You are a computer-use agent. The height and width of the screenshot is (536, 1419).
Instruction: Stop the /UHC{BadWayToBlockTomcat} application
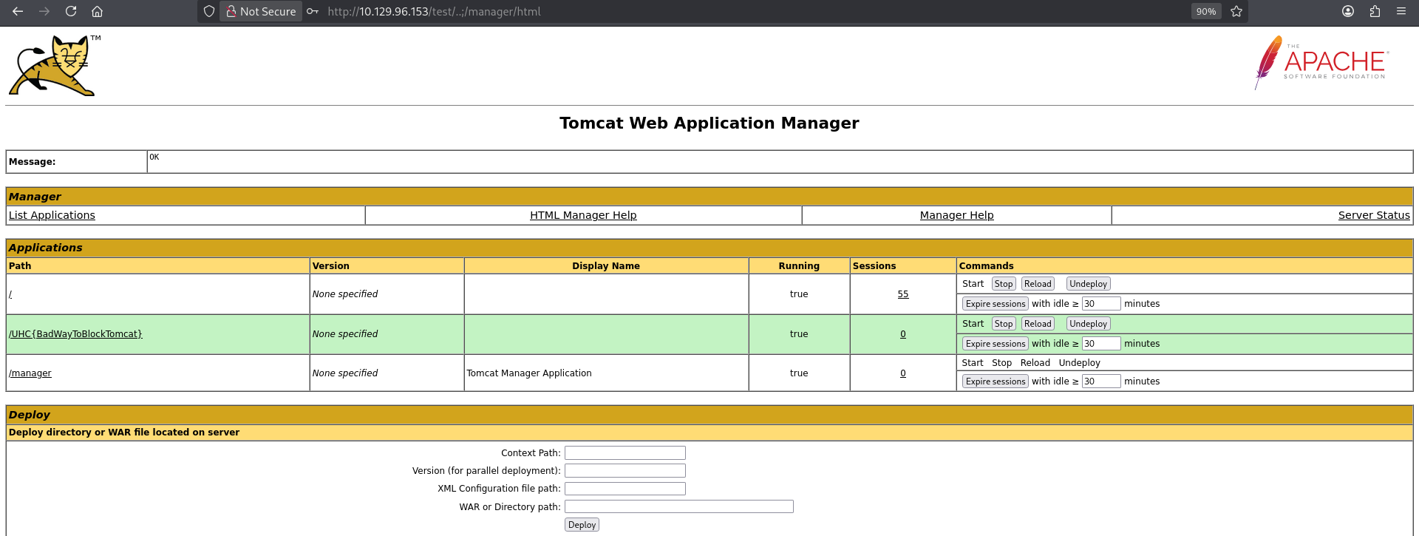1004,324
